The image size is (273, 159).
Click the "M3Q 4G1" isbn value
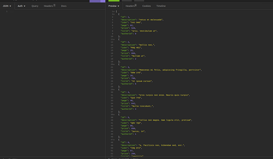tap(136, 48)
